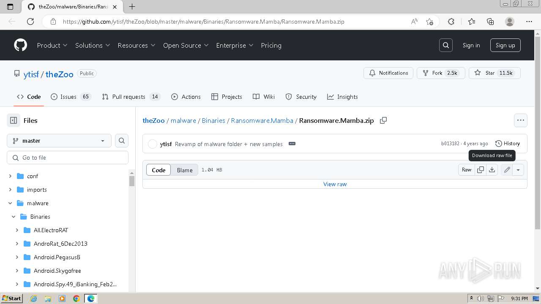Screen dimensions: 541x304
Task: Open the Pull requests tab
Action: coord(131,97)
